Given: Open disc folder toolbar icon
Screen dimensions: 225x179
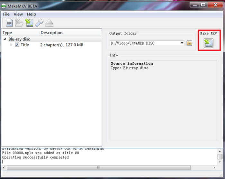Looking at the screenshot, I should (19, 23).
